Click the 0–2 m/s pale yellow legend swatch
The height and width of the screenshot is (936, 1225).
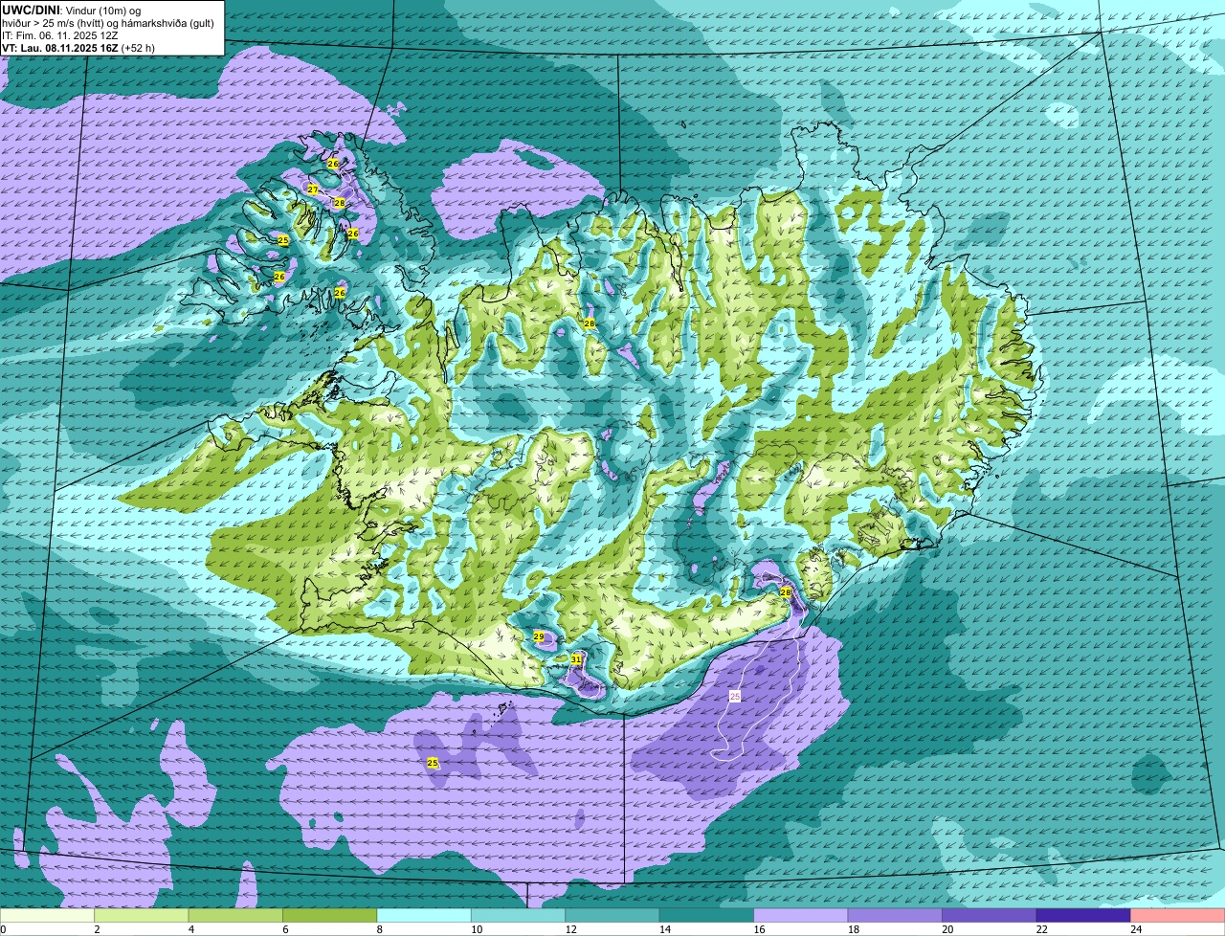(x=48, y=915)
